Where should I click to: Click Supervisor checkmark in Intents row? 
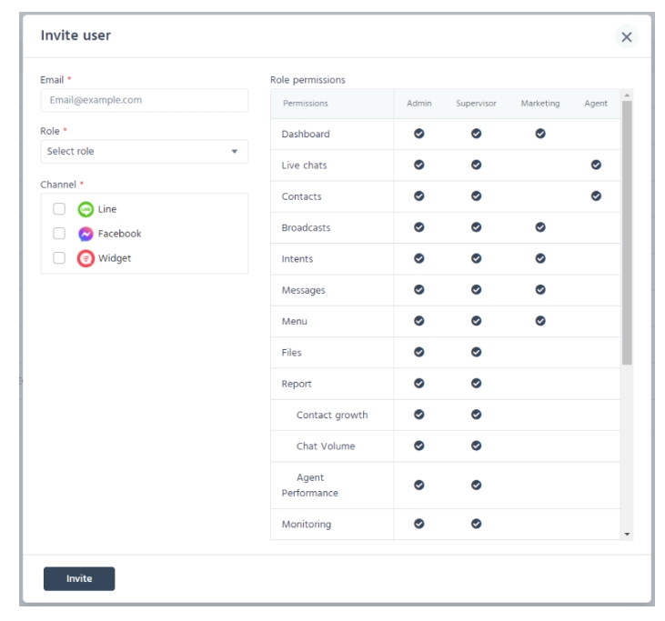(x=477, y=258)
